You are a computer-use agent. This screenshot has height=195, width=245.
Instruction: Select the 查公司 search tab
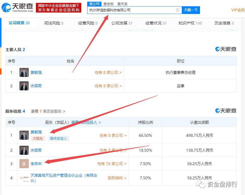coord(94,4)
